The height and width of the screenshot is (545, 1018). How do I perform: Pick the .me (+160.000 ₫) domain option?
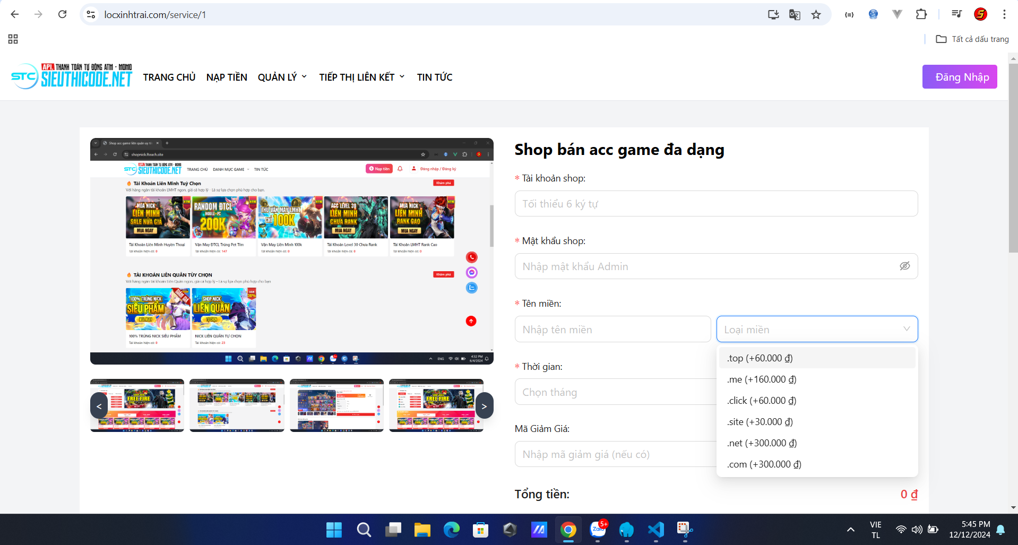[761, 379]
